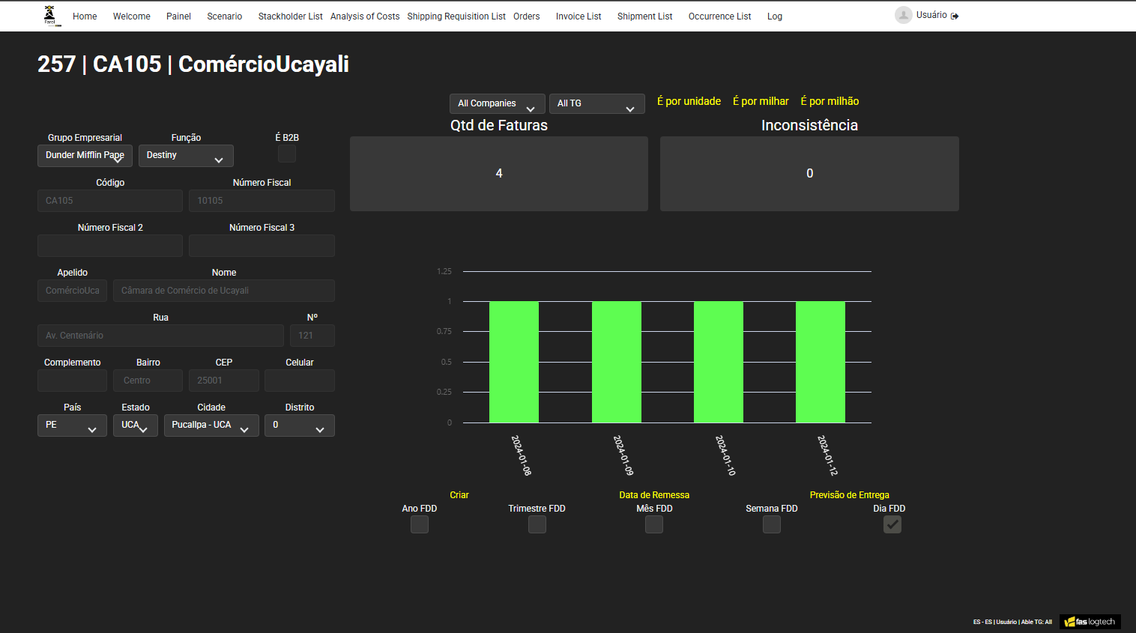
Task: Open the All Companies dropdown
Action: pos(497,103)
